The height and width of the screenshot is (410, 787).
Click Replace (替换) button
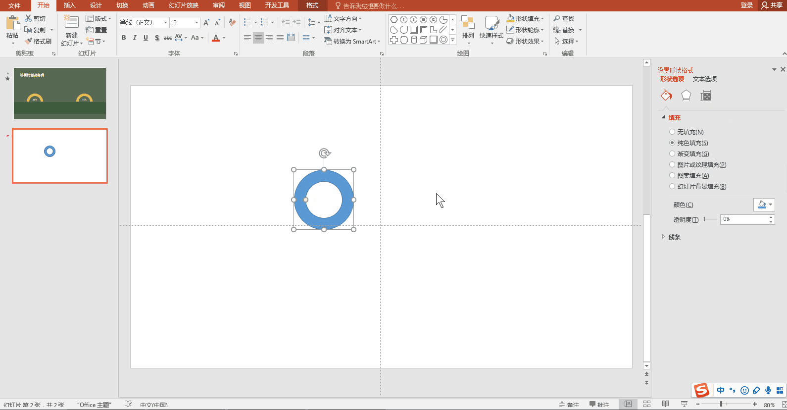564,30
